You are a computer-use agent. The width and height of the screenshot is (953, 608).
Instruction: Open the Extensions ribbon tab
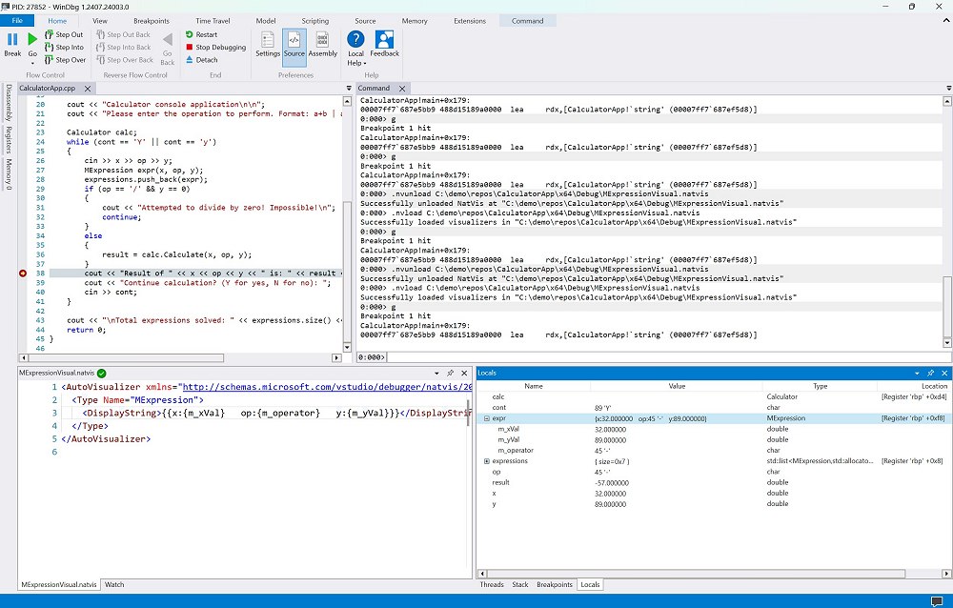[x=470, y=21]
